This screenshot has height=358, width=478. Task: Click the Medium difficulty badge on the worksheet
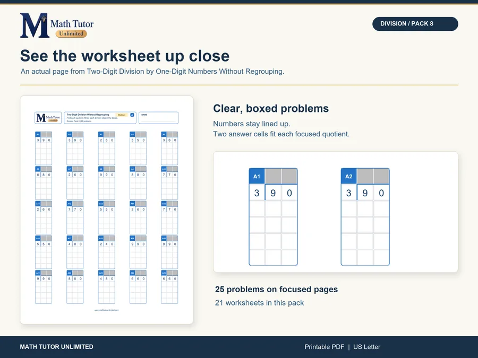click(x=122, y=115)
